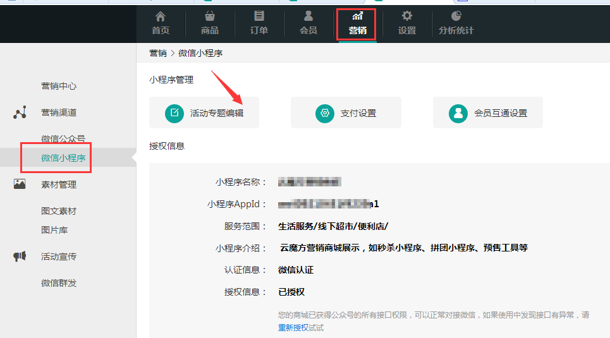Open the 会员 member person icon
610x338 pixels.
pos(308,16)
